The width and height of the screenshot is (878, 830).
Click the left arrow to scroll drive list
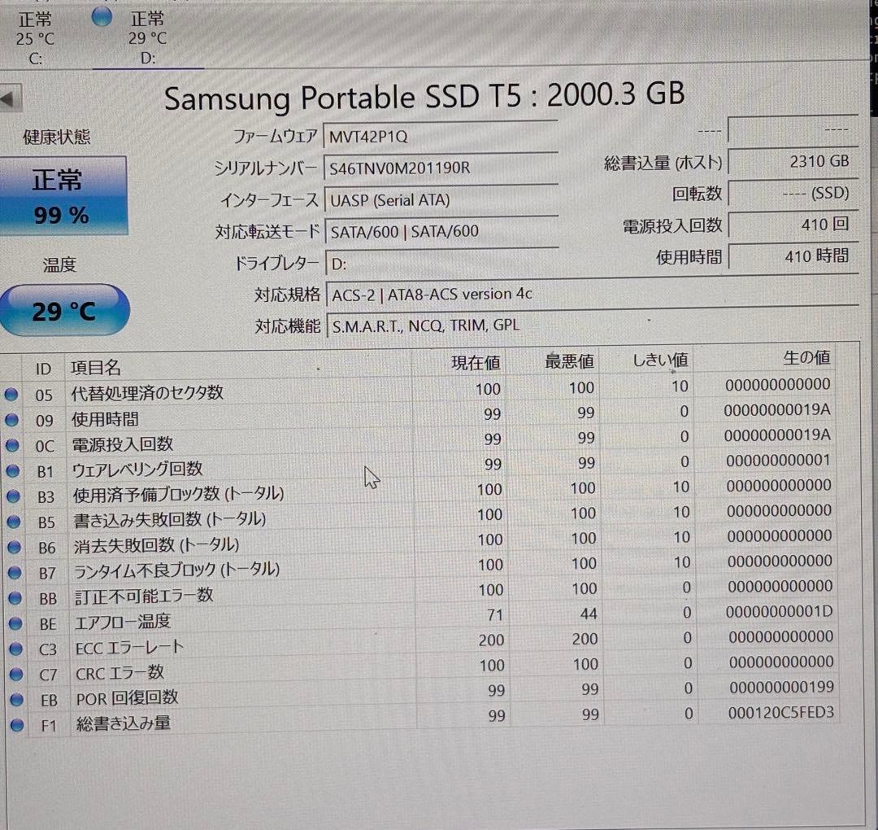(x=8, y=98)
